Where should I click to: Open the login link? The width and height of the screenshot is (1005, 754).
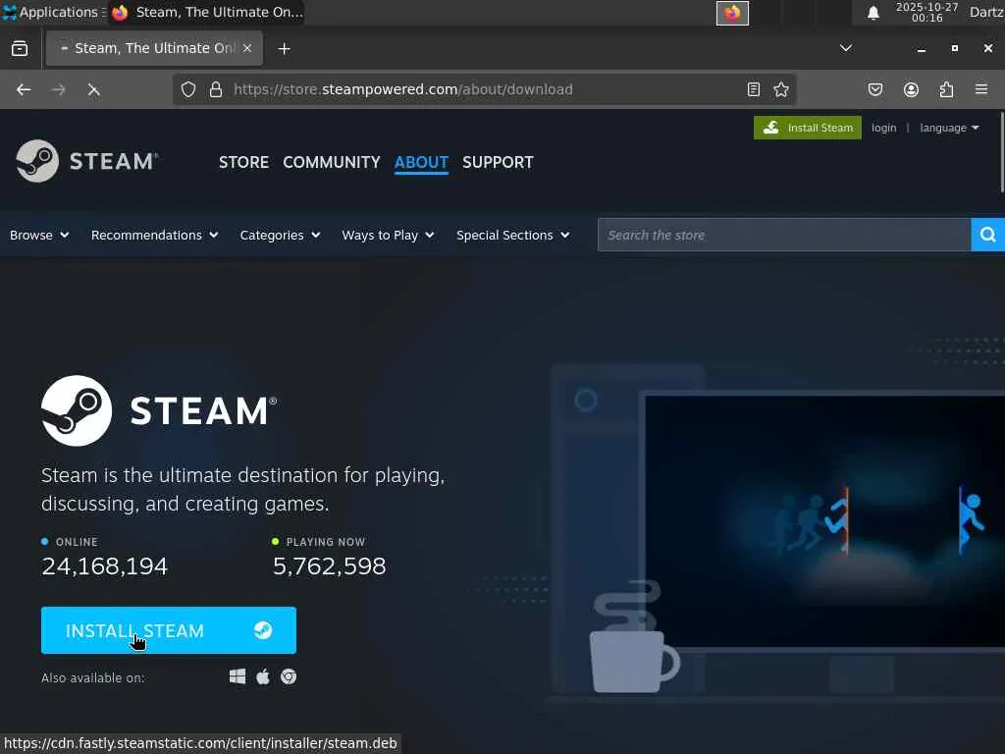[883, 128]
